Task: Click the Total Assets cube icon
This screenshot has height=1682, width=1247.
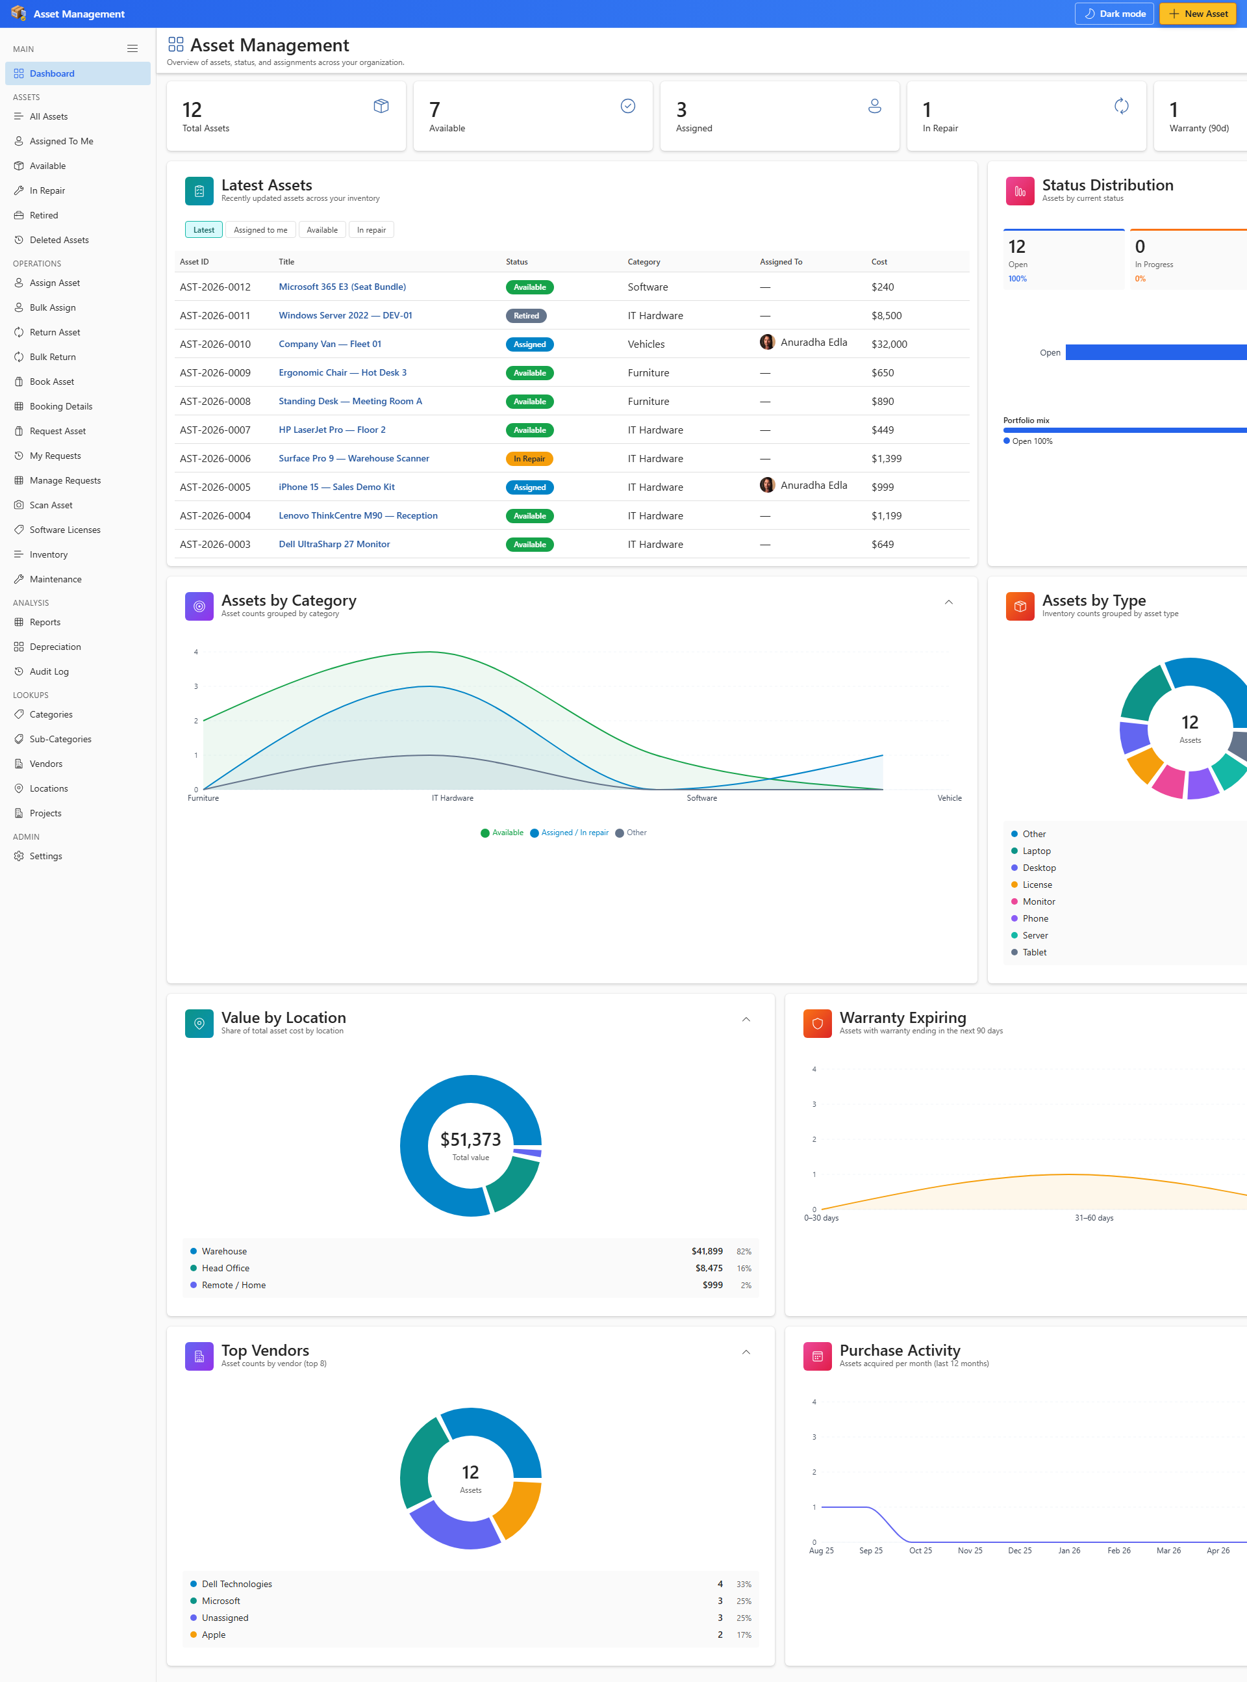Action: pyautogui.click(x=381, y=106)
